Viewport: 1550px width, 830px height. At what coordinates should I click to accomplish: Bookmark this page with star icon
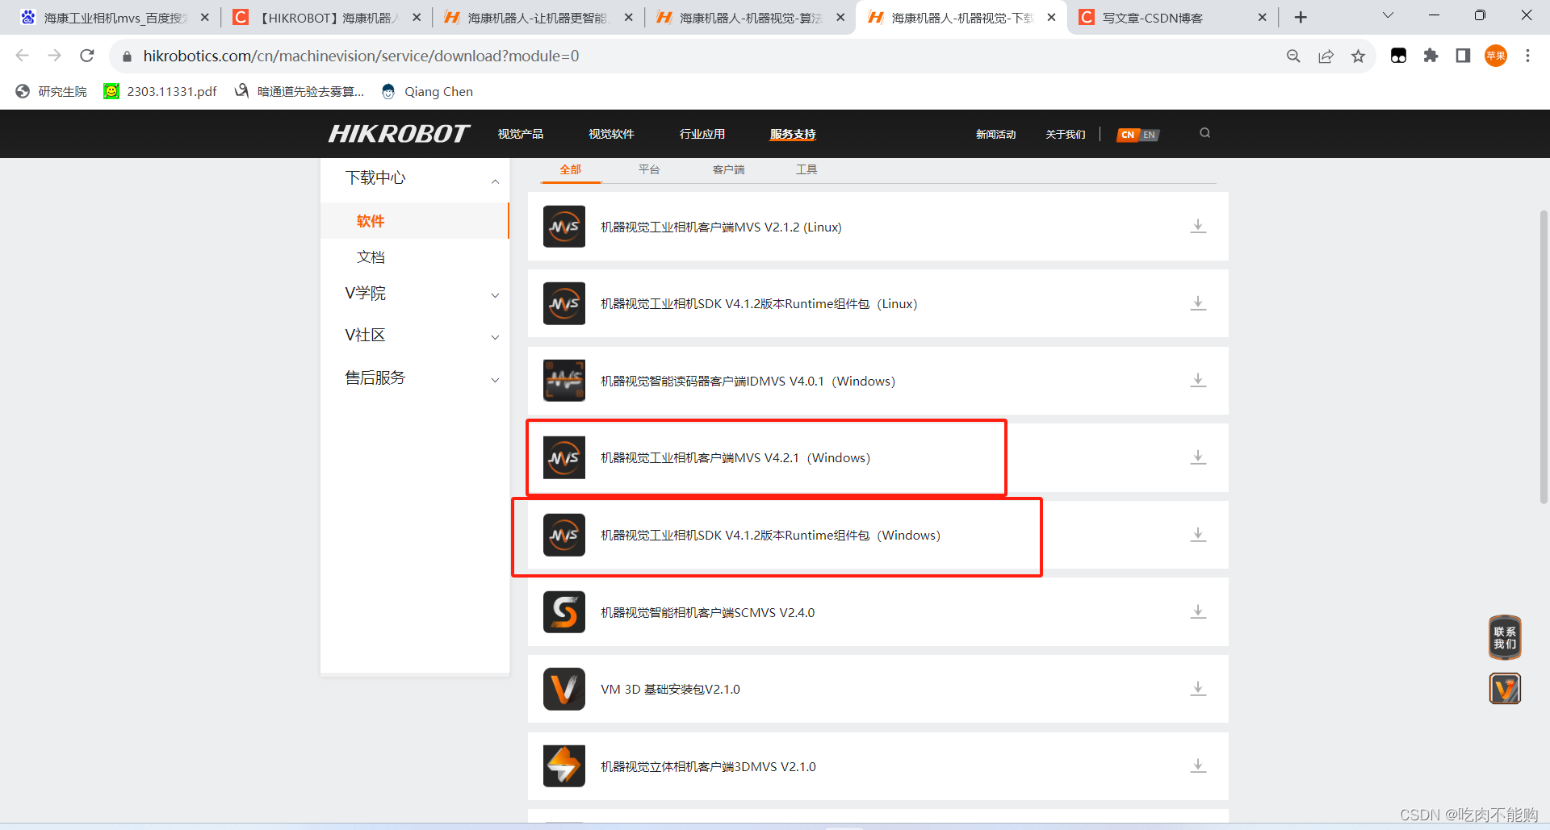point(1358,56)
